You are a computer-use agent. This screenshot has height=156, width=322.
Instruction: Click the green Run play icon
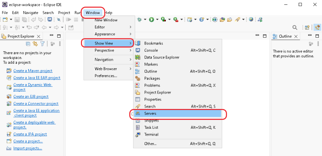152,20
